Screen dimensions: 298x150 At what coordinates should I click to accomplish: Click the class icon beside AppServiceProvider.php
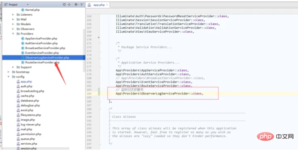[23, 39]
